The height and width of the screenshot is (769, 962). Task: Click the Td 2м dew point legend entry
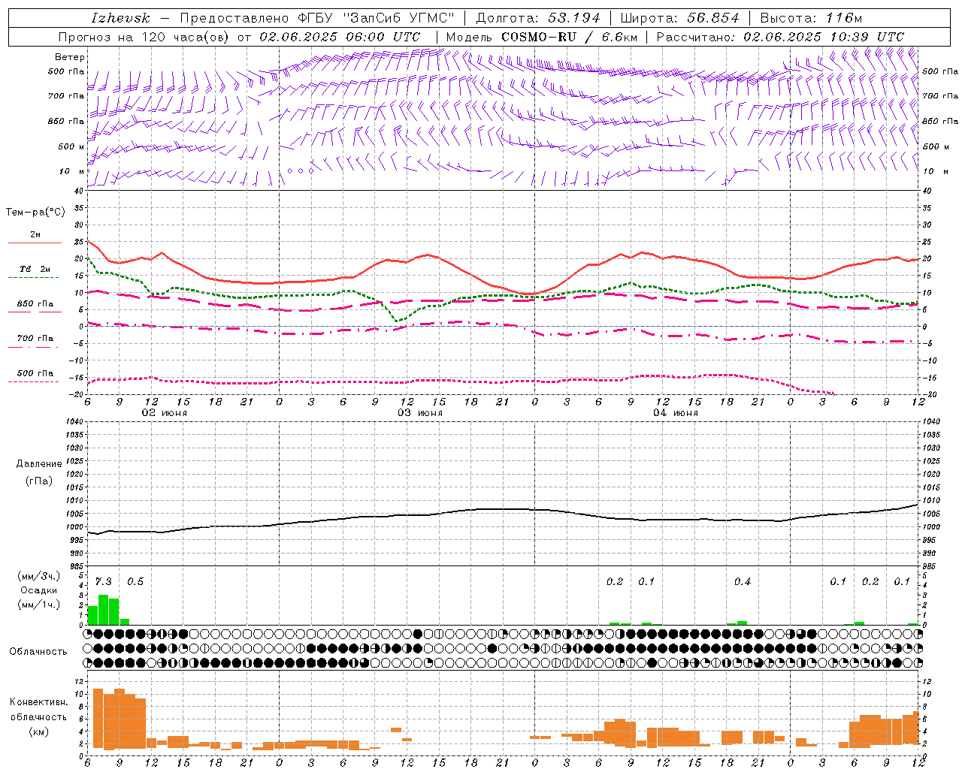(x=35, y=269)
